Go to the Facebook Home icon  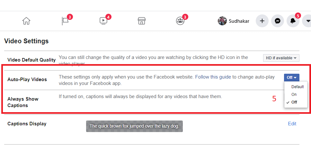26,21
